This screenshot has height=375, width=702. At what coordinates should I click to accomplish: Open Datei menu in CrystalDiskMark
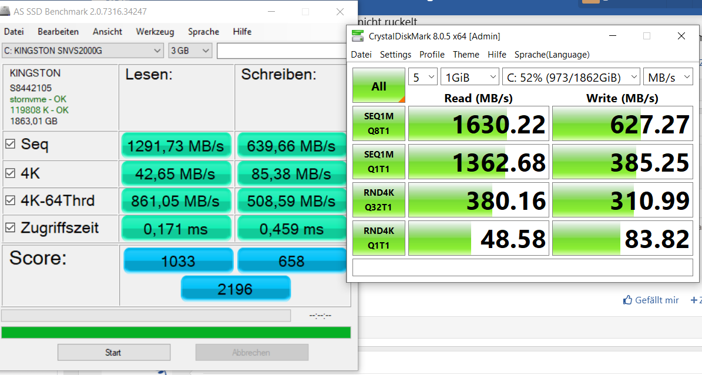(361, 54)
